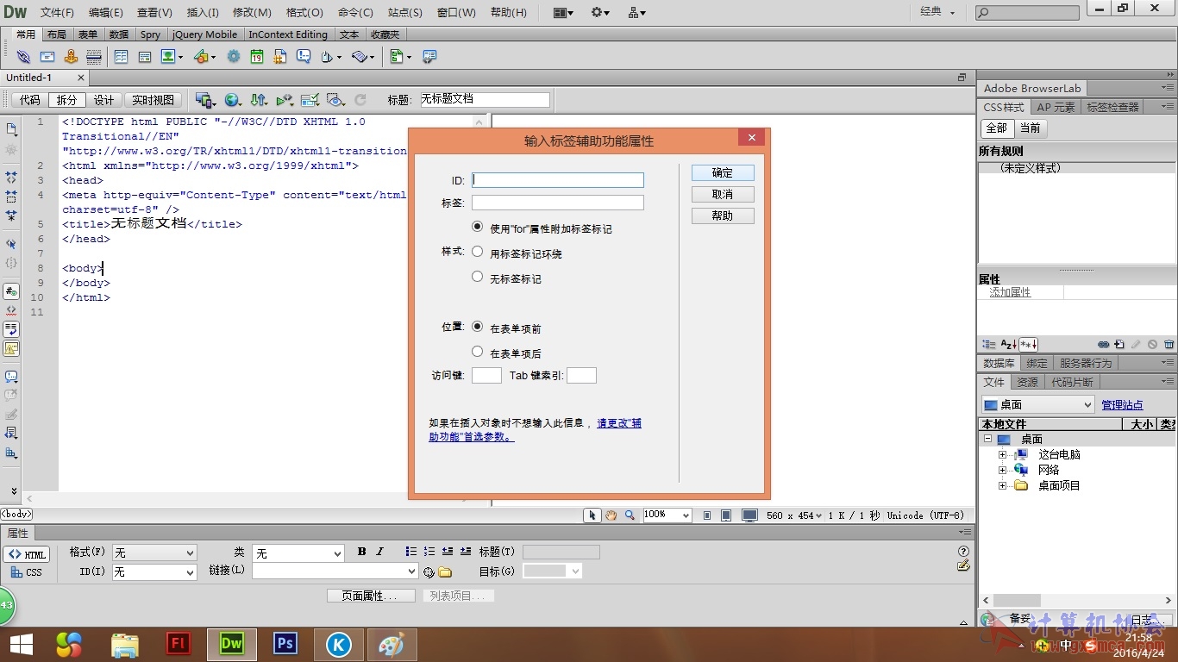Click the Tag Chooser icon

click(x=429, y=57)
